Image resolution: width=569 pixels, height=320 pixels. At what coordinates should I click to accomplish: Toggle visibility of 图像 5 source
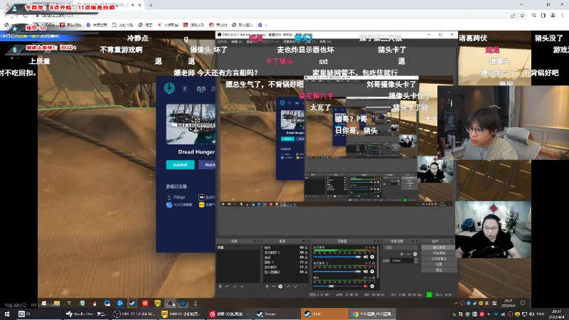pyautogui.click(x=301, y=262)
